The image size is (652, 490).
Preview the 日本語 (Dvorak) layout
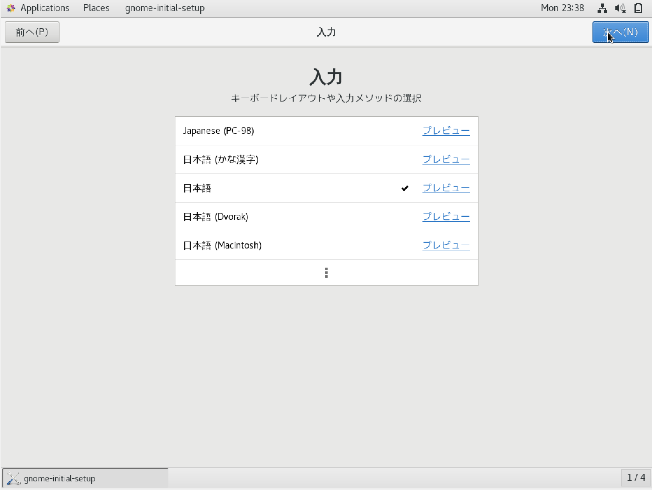click(x=446, y=217)
